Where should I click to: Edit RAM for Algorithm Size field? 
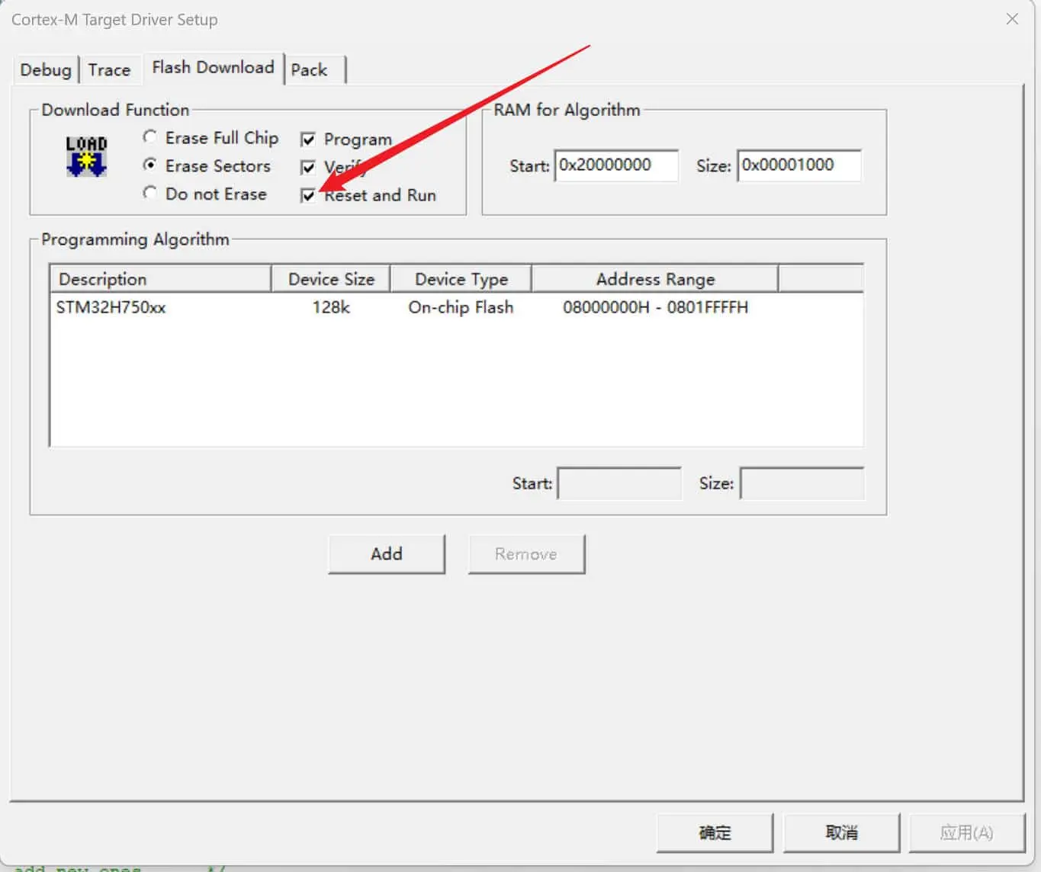pos(798,165)
